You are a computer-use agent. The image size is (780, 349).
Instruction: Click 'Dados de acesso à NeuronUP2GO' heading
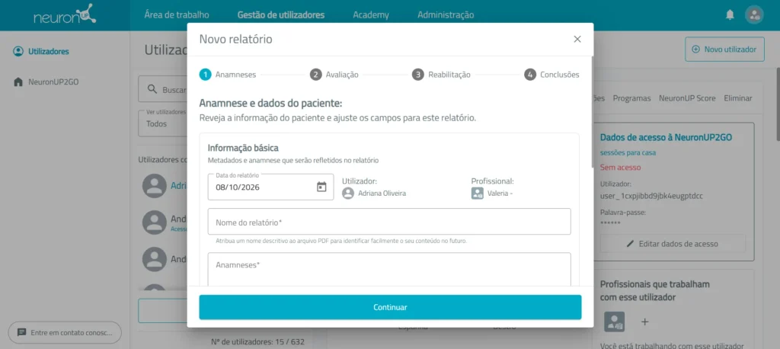(x=666, y=137)
